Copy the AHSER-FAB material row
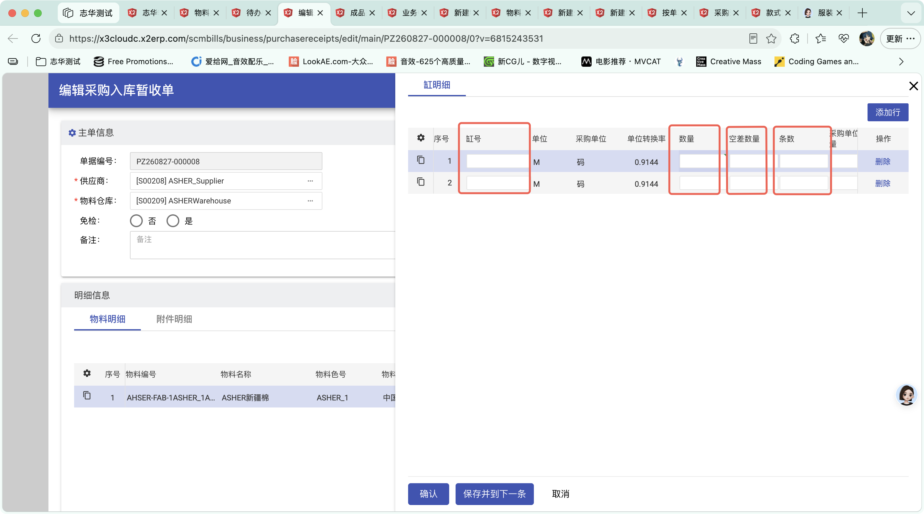The width and height of the screenshot is (924, 514). click(x=87, y=396)
